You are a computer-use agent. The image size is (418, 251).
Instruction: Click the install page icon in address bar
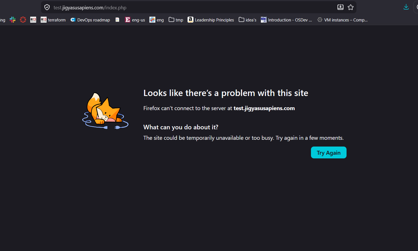[x=340, y=7]
